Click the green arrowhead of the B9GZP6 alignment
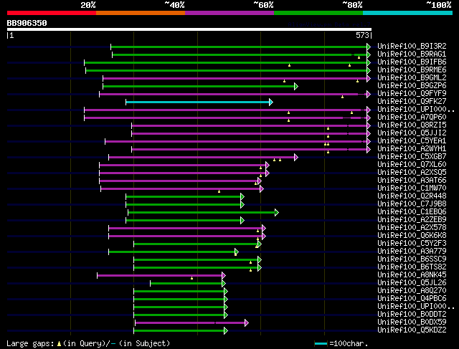 coord(296,86)
